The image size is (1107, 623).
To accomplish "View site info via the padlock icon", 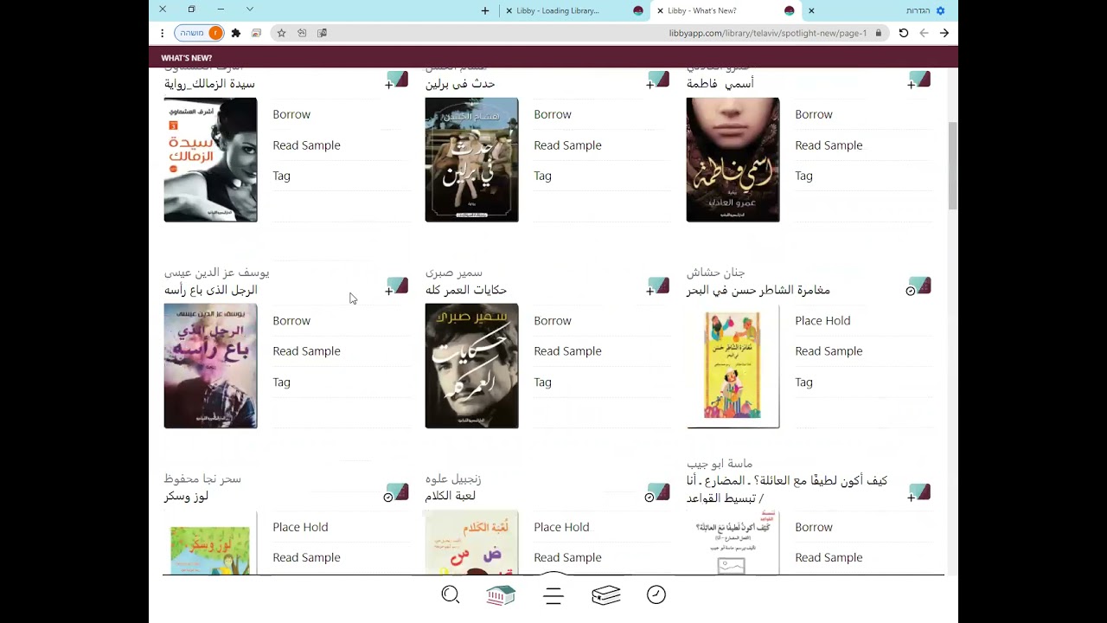I will (x=878, y=33).
